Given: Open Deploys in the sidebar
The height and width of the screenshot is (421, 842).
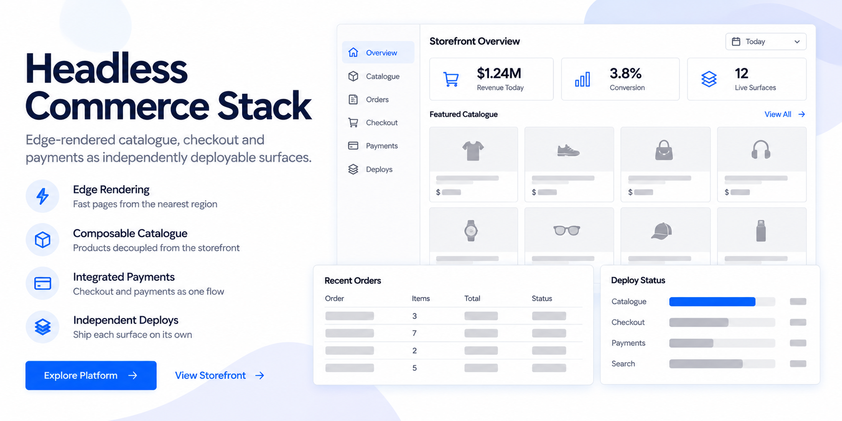Looking at the screenshot, I should pyautogui.click(x=378, y=169).
